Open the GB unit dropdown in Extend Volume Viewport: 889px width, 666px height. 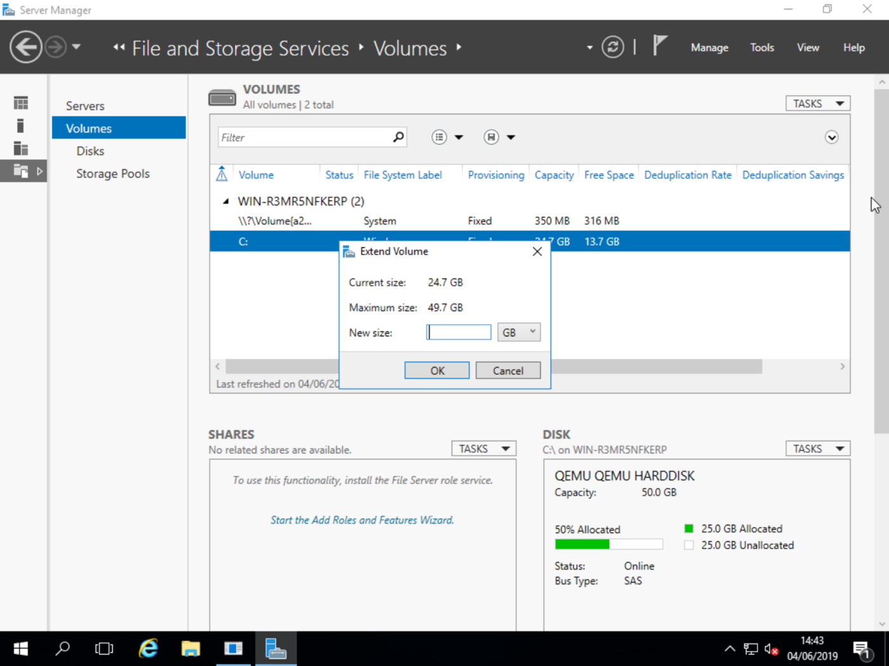[518, 332]
